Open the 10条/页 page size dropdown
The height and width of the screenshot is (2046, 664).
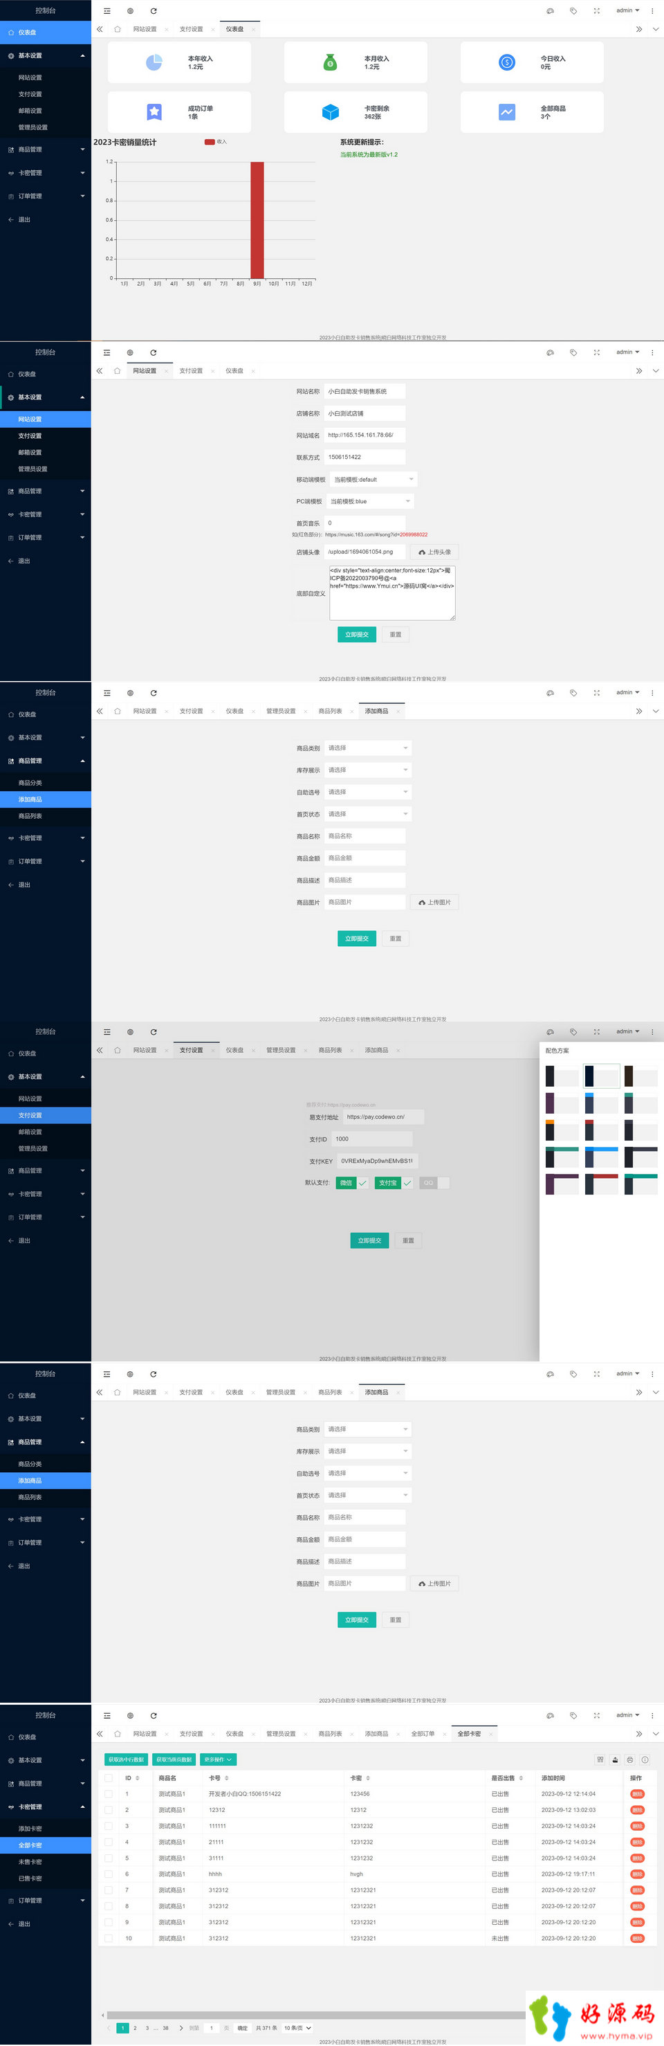coord(297,2028)
